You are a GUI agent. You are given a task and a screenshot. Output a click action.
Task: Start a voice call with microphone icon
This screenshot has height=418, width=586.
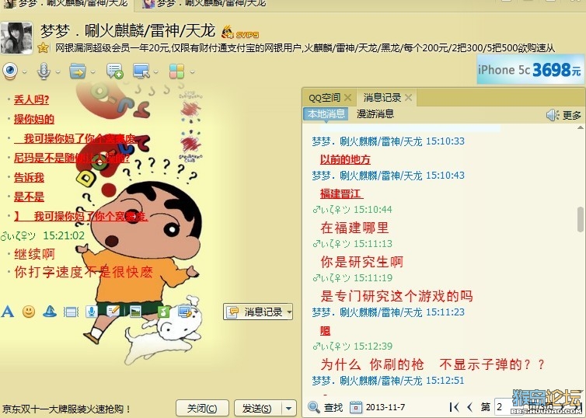point(44,71)
